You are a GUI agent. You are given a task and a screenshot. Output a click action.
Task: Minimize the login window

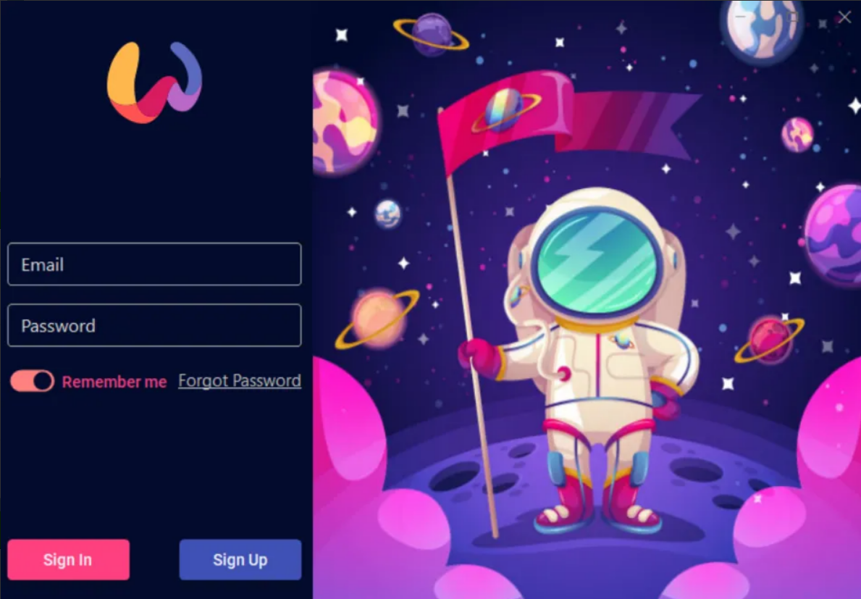740,17
